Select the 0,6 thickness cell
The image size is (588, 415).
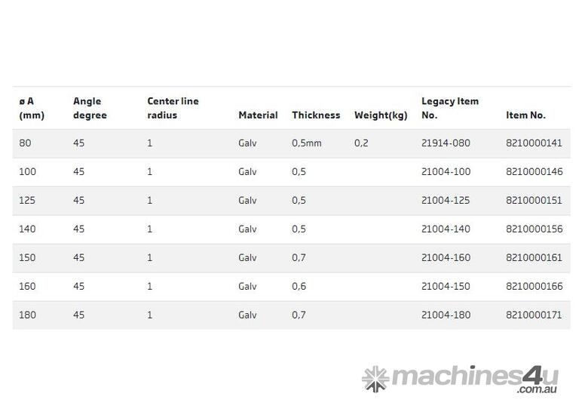(x=299, y=287)
